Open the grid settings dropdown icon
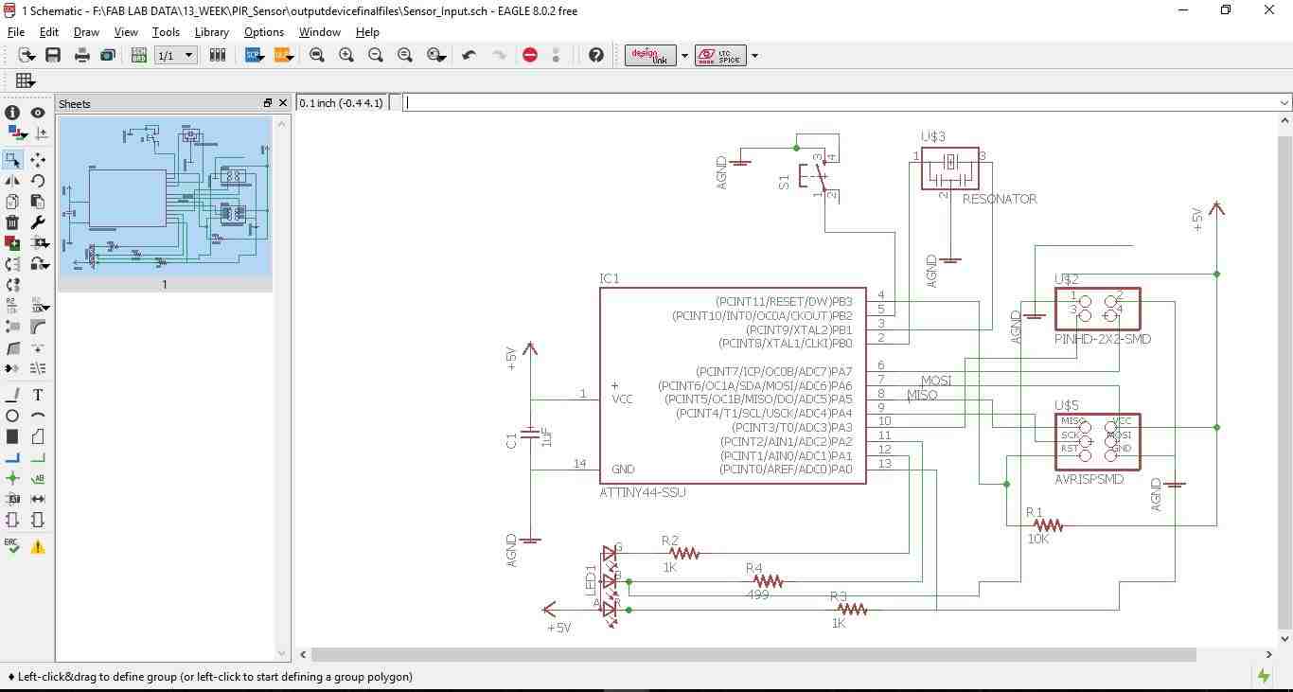The width and height of the screenshot is (1293, 692). tap(25, 81)
